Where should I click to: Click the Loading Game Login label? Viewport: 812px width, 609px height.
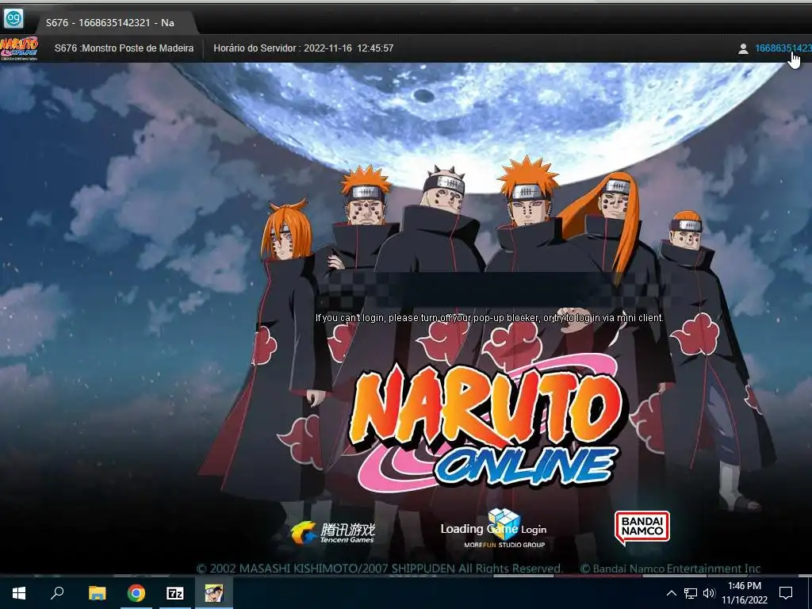[493, 529]
